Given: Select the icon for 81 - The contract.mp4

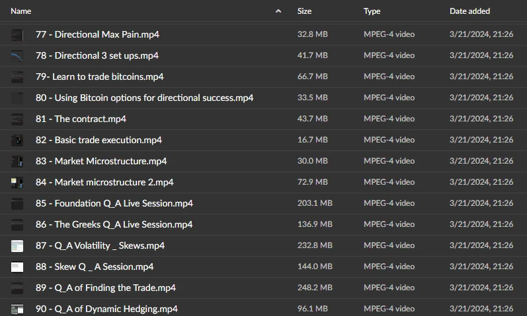Looking at the screenshot, I should [x=17, y=119].
